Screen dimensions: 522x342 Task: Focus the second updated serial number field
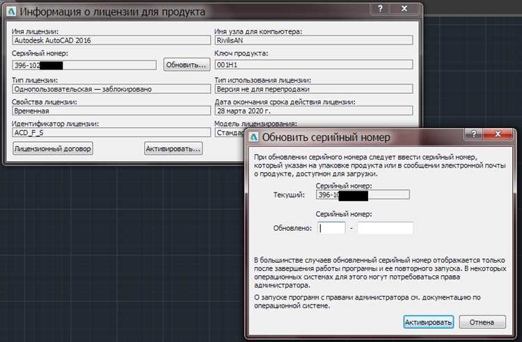385,228
